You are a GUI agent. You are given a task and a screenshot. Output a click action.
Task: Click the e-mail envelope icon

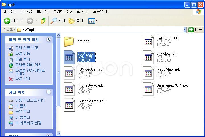tap(11, 71)
